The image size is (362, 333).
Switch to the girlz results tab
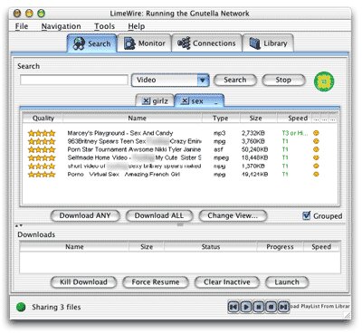[155, 100]
